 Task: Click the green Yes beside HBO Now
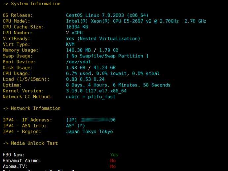point(114,155)
